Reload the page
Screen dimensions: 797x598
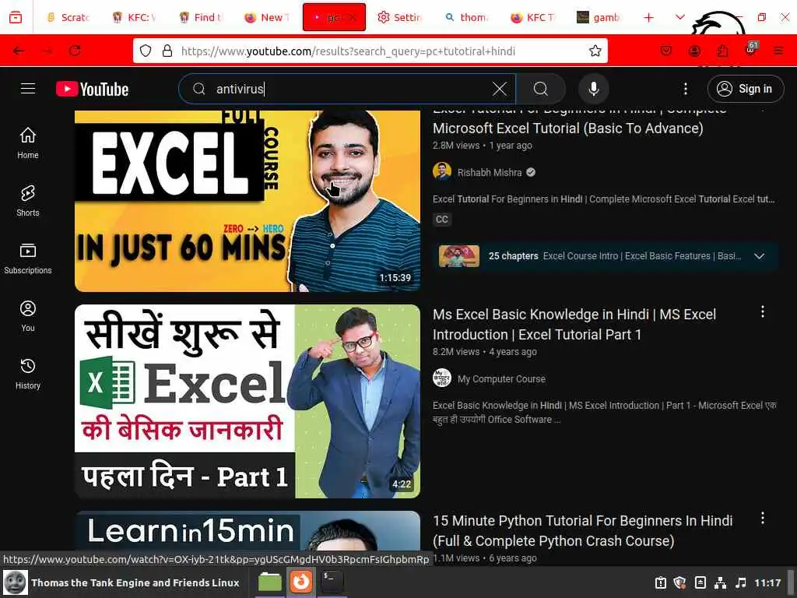[75, 51]
